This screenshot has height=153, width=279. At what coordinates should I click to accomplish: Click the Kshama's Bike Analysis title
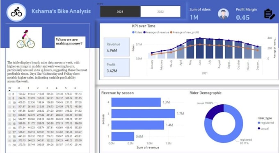61,11
